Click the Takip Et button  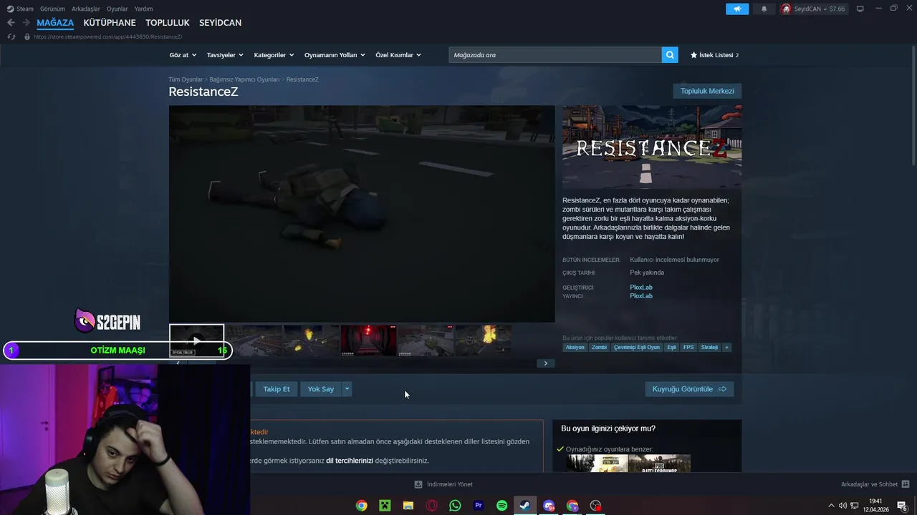coord(277,389)
